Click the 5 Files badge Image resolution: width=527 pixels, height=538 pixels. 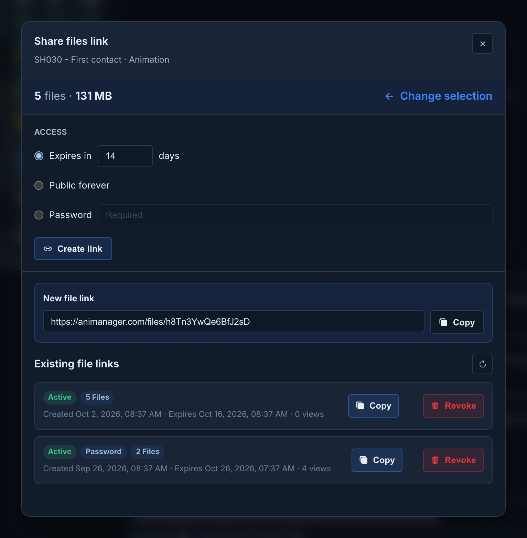pyautogui.click(x=97, y=397)
